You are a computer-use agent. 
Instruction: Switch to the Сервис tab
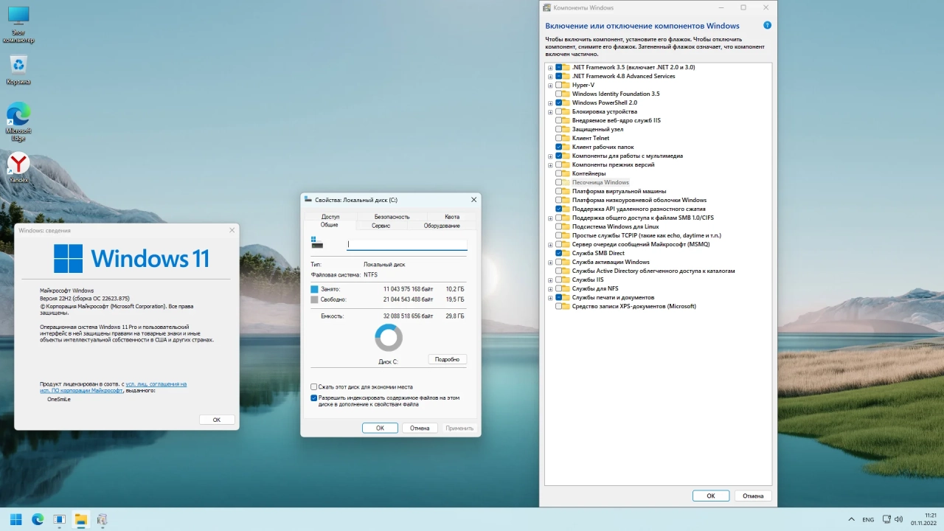[x=381, y=226]
